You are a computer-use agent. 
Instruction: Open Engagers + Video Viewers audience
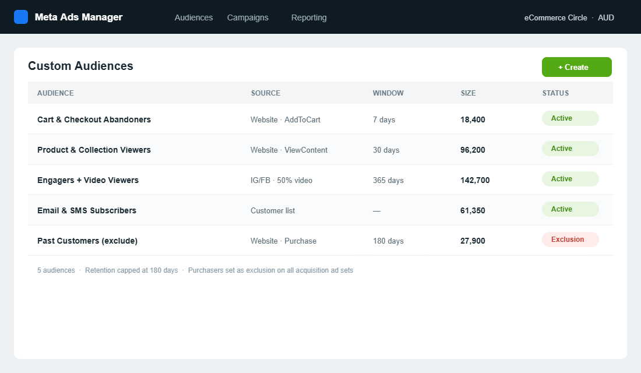coord(88,180)
